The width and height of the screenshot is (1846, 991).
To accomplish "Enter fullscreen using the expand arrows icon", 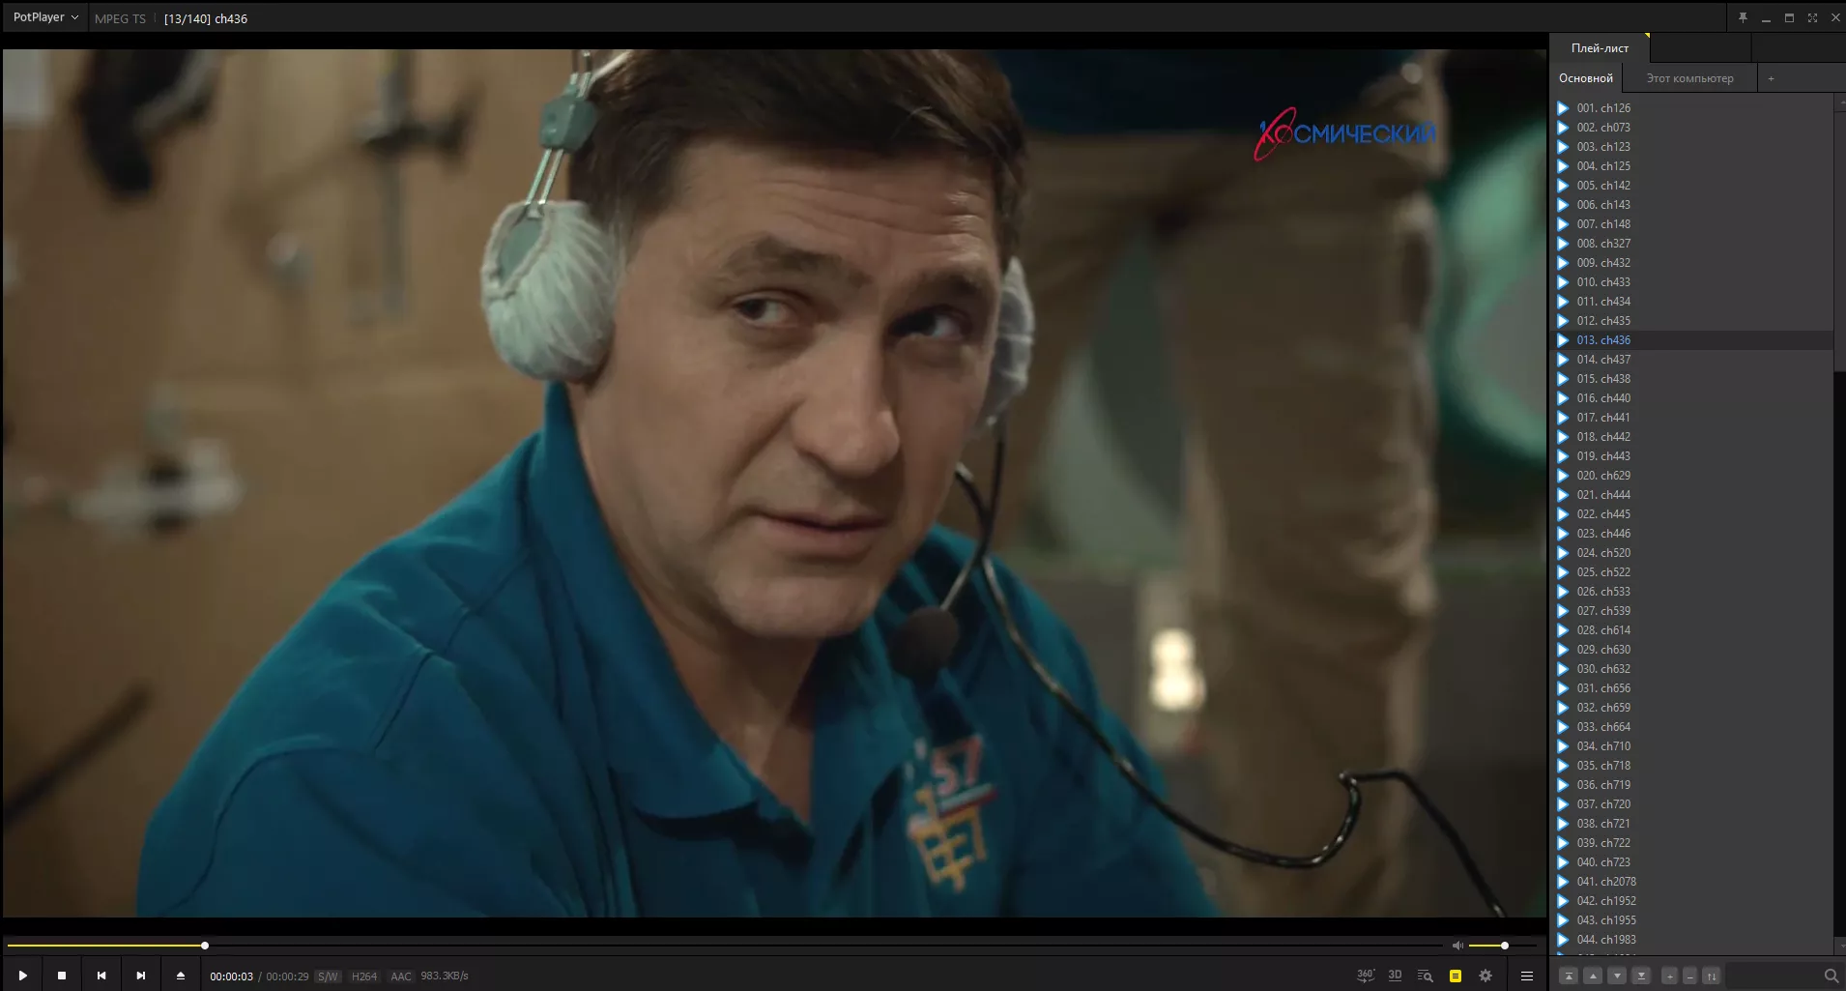I will pyautogui.click(x=1812, y=17).
